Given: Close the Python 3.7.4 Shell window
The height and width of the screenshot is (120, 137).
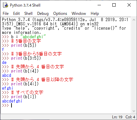Looking at the screenshot, I should click(x=129, y=5).
